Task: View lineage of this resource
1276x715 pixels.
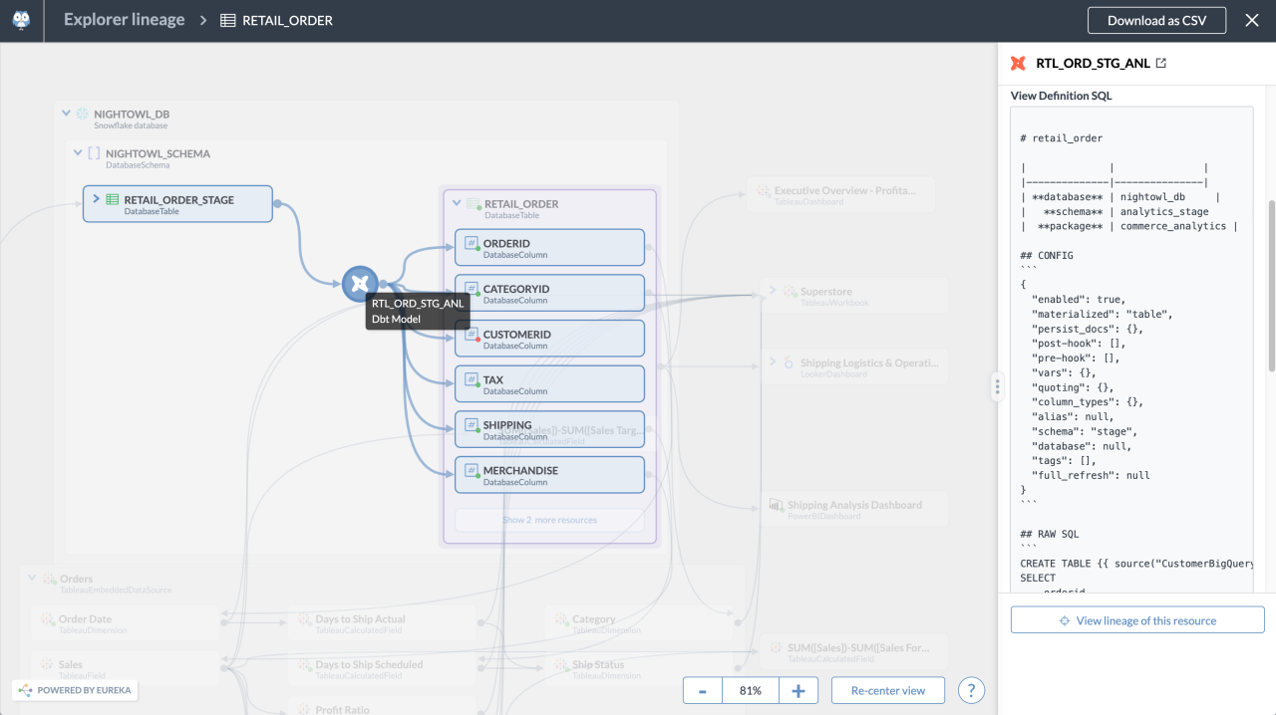Action: pyautogui.click(x=1137, y=620)
